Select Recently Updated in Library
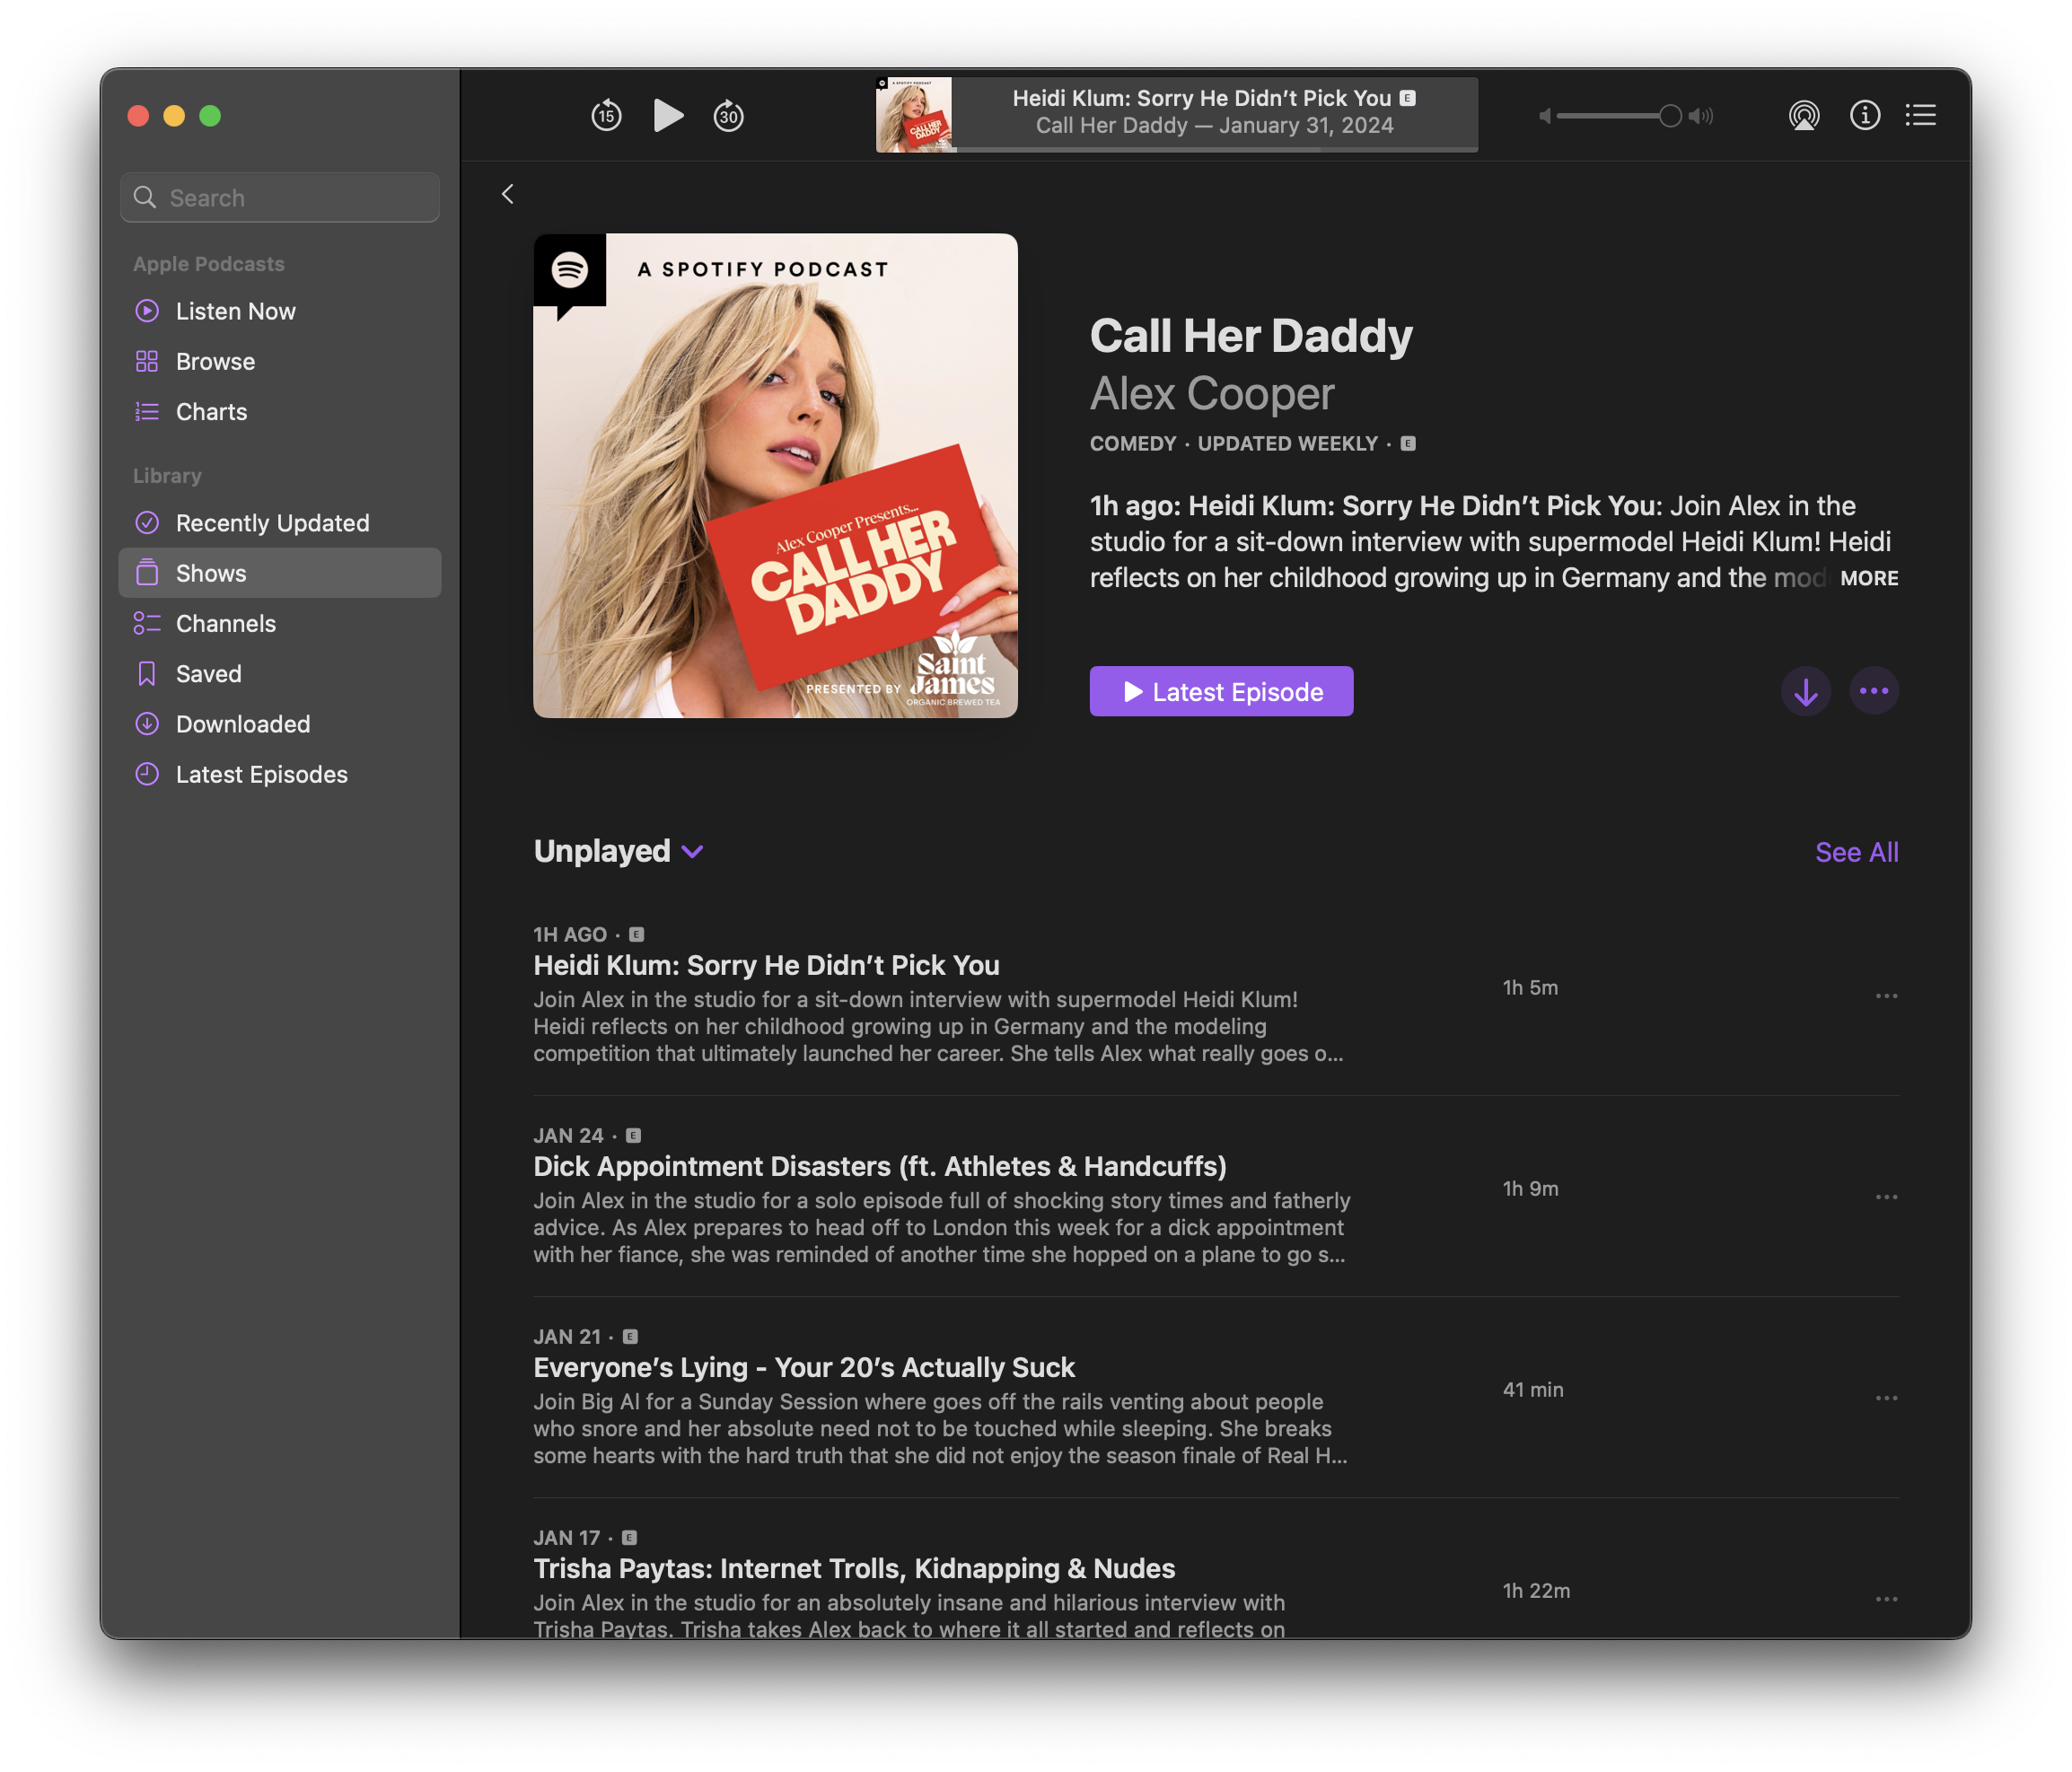This screenshot has height=1772, width=2072. (280, 523)
